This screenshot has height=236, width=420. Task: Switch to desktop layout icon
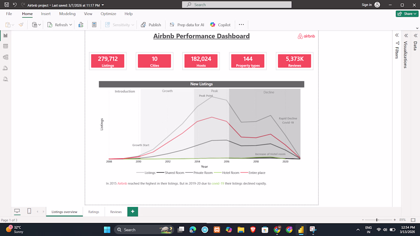(17, 211)
